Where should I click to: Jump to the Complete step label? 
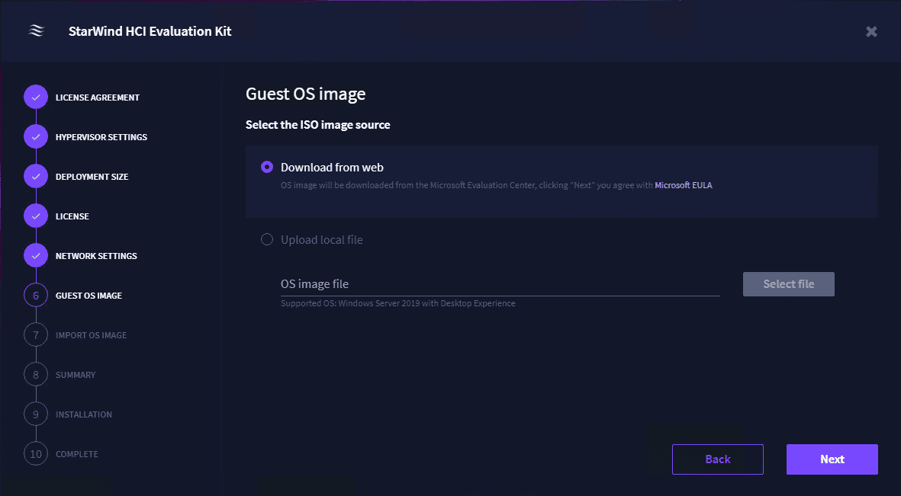point(77,454)
